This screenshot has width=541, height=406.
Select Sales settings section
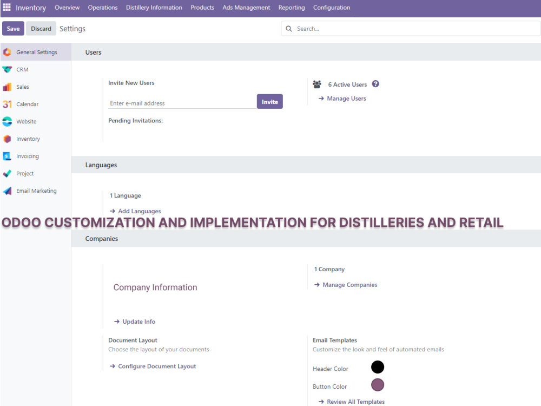(x=36, y=87)
